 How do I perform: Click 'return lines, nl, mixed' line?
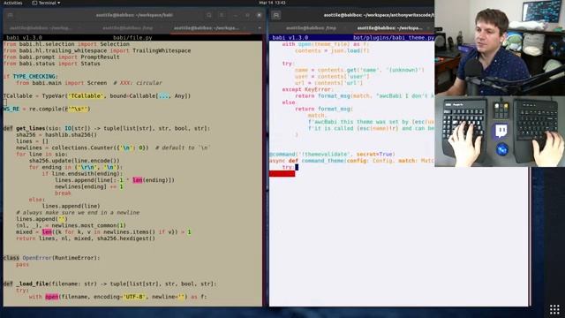click(86, 238)
